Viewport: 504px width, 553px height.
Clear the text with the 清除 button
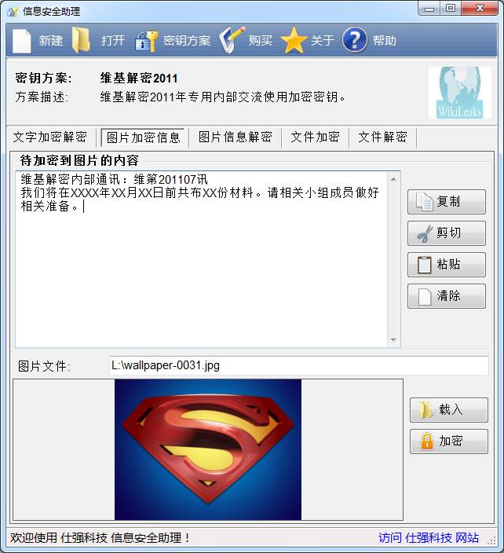coord(447,296)
